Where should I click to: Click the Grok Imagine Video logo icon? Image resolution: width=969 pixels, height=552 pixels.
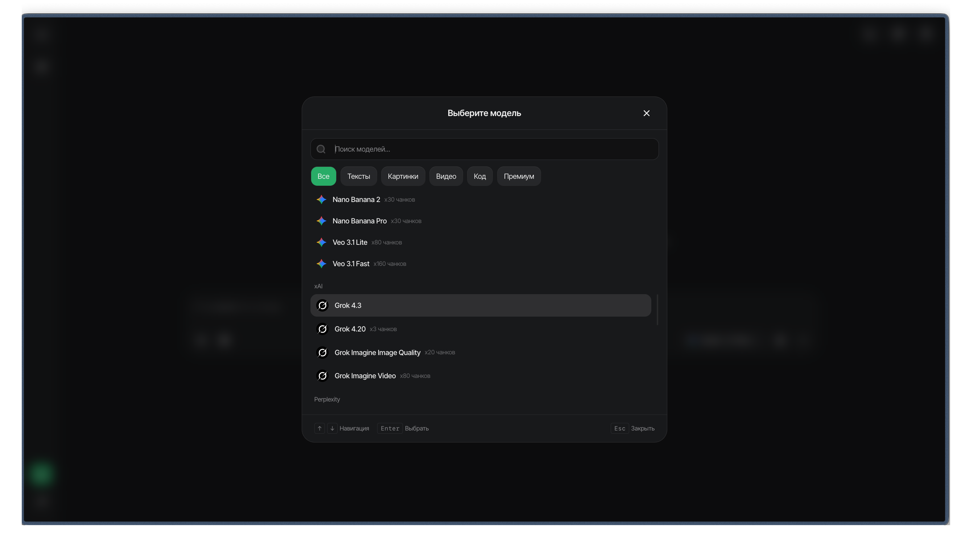322,376
